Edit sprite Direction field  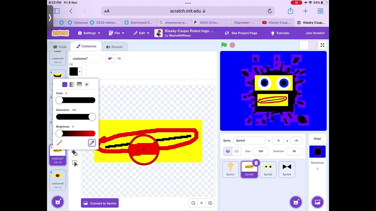click(x=294, y=151)
